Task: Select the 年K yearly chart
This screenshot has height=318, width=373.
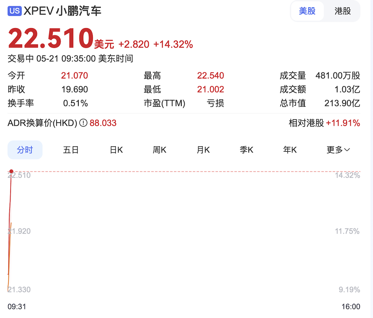Action: 290,150
